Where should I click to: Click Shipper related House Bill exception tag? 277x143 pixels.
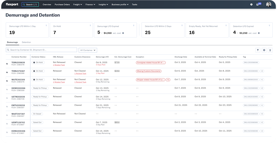151,80
